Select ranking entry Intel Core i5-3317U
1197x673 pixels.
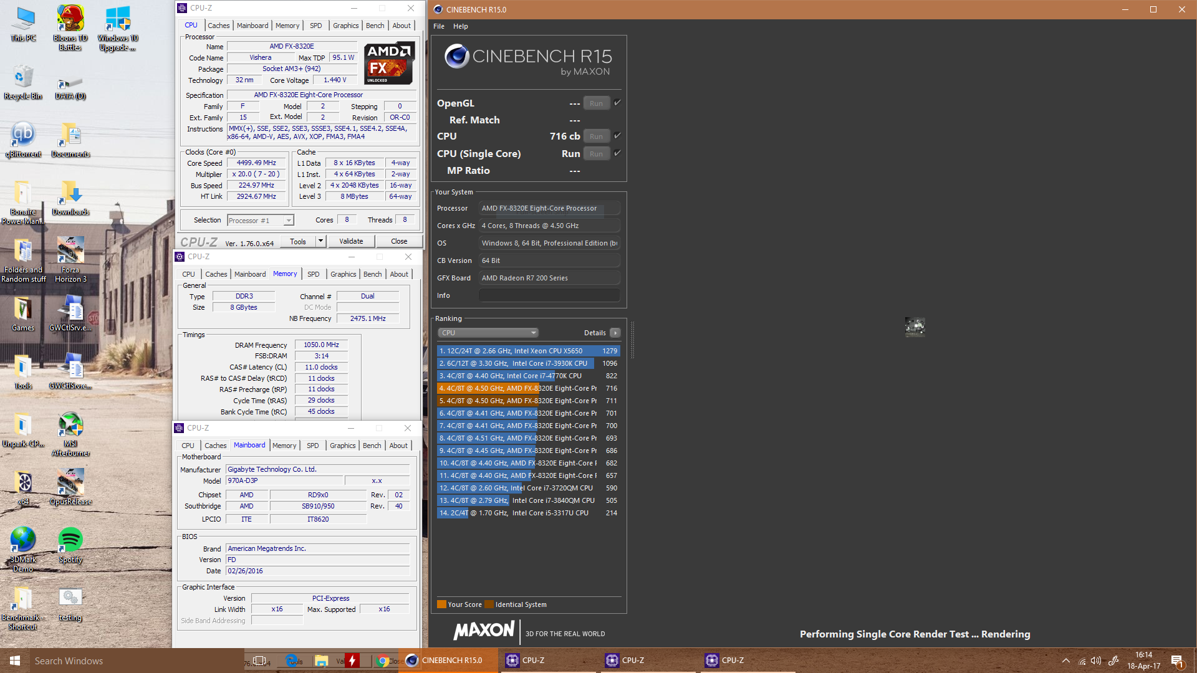coord(528,513)
